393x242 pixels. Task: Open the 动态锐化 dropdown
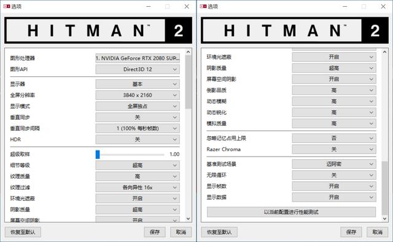(x=334, y=112)
